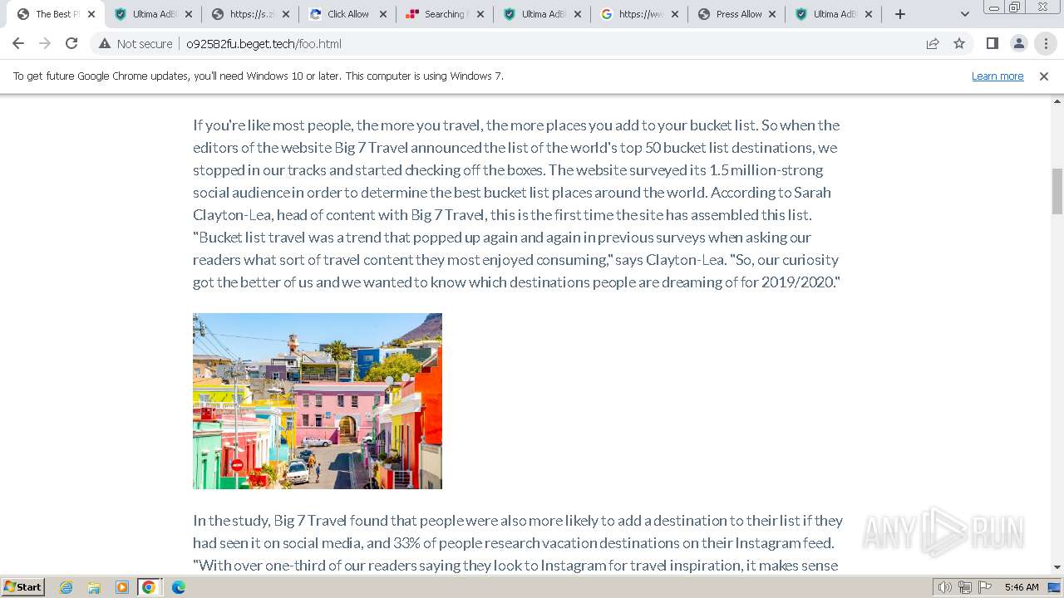Viewport: 1064px width, 598px height.
Task: Open Windows Media Player from taskbar
Action: (x=121, y=587)
